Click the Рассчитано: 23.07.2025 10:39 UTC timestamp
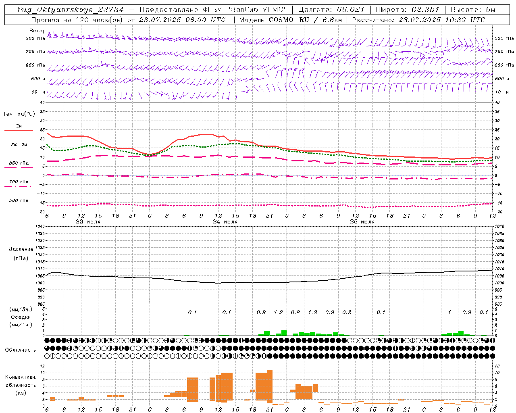The image size is (516, 413). [419, 20]
